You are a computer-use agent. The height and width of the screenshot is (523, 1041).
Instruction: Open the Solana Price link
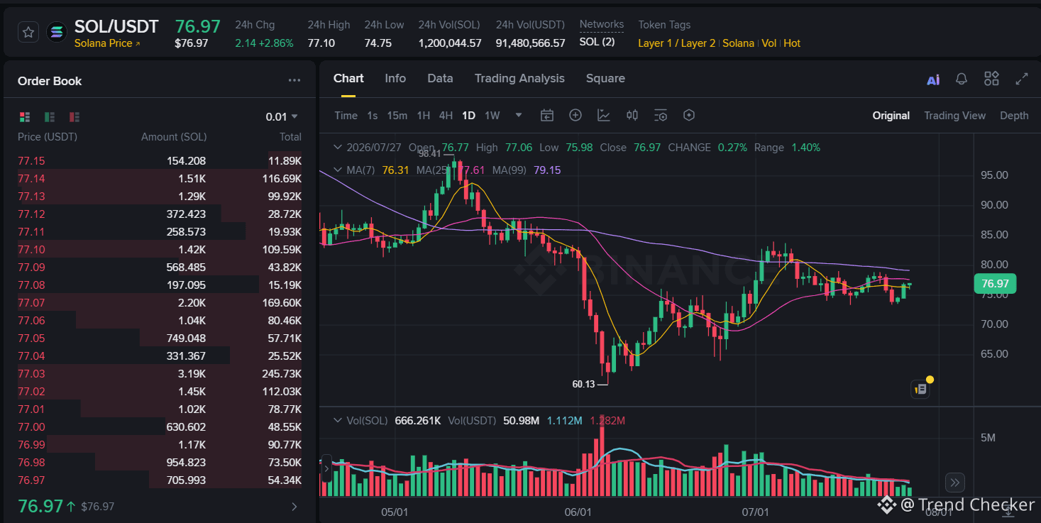107,43
